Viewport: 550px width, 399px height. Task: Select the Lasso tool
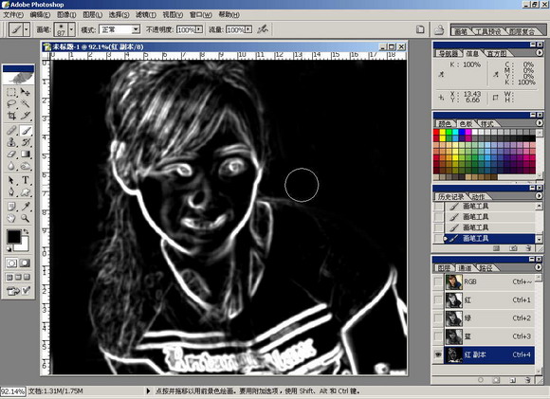[x=11, y=104]
